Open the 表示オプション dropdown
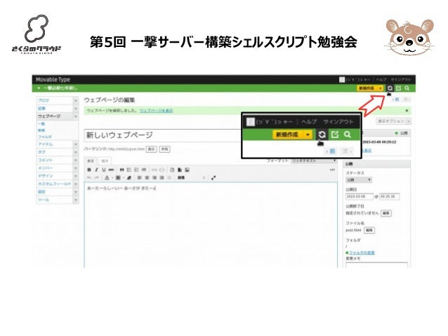The image size is (448, 336). point(393,121)
